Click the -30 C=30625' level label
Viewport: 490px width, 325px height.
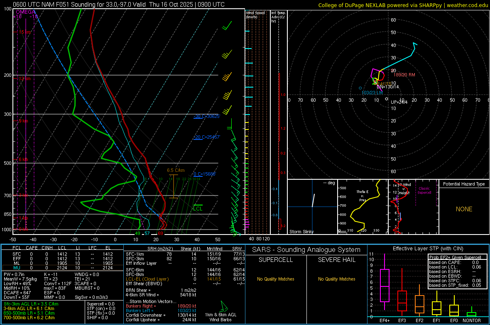click(x=206, y=116)
